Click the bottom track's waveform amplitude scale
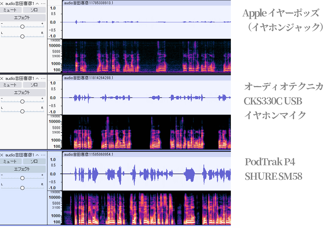The image size is (326, 228). (55, 174)
